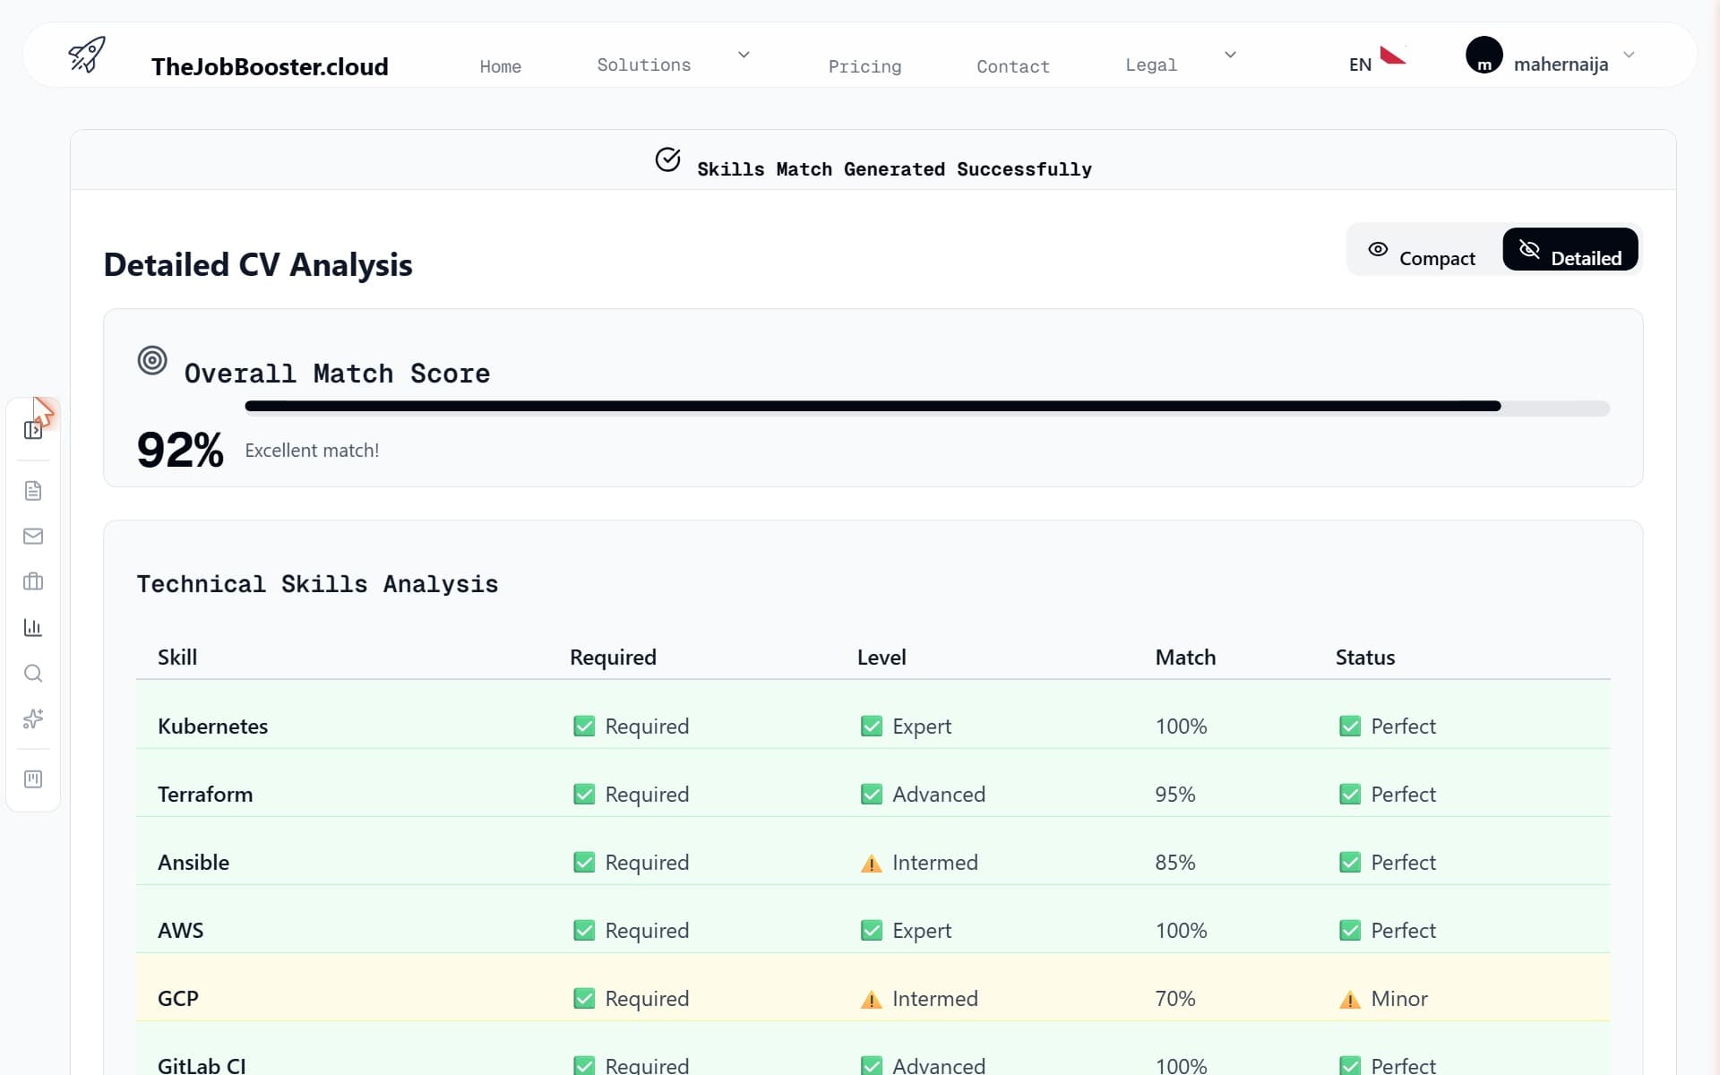This screenshot has width=1720, height=1075.
Task: Open the sparkles AI icon in sidebar
Action: (33, 719)
